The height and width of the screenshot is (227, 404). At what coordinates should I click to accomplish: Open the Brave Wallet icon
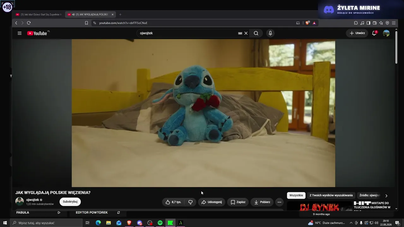click(375, 23)
